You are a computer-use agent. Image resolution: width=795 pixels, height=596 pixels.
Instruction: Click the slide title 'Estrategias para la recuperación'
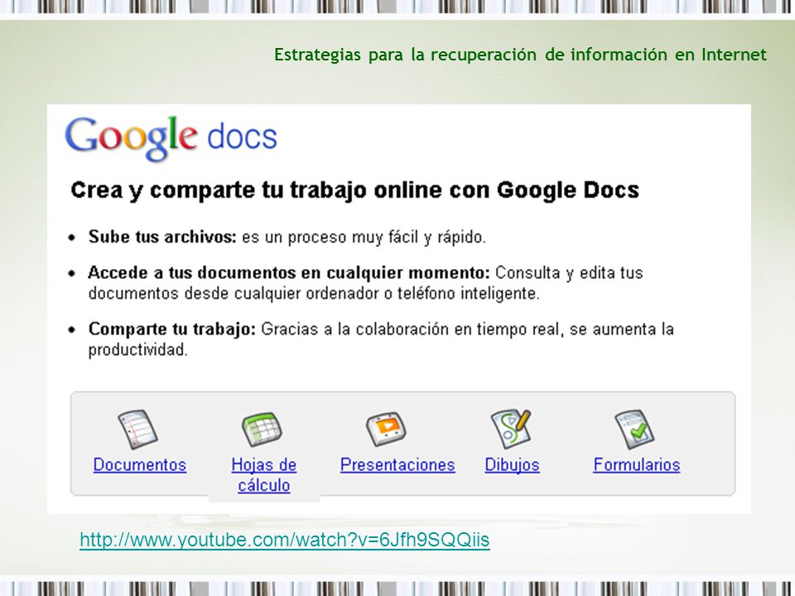[405, 55]
